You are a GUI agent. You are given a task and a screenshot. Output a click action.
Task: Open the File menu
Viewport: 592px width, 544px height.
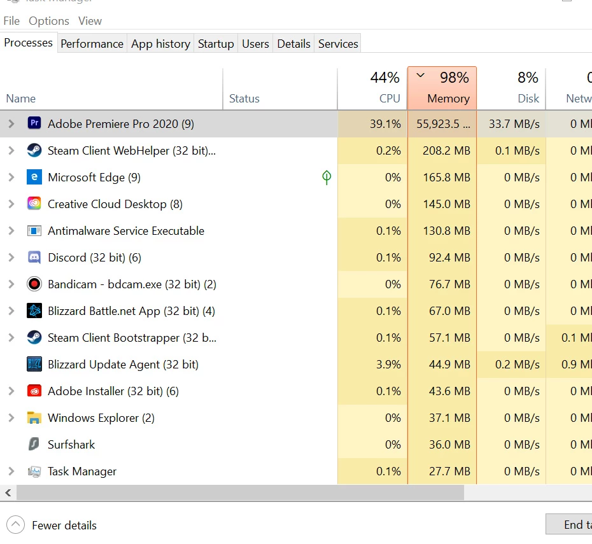(11, 21)
